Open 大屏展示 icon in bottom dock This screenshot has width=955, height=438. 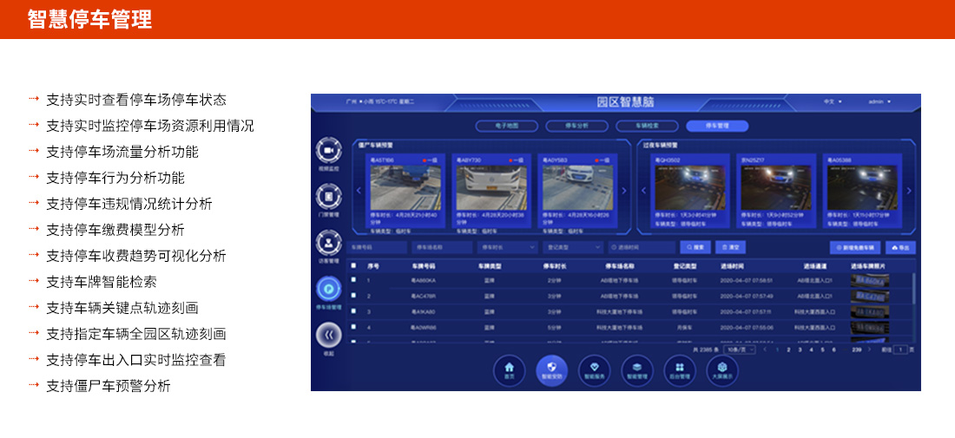(x=722, y=369)
